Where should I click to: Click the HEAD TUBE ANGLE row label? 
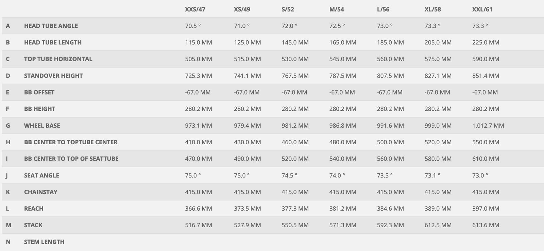[x=51, y=26]
